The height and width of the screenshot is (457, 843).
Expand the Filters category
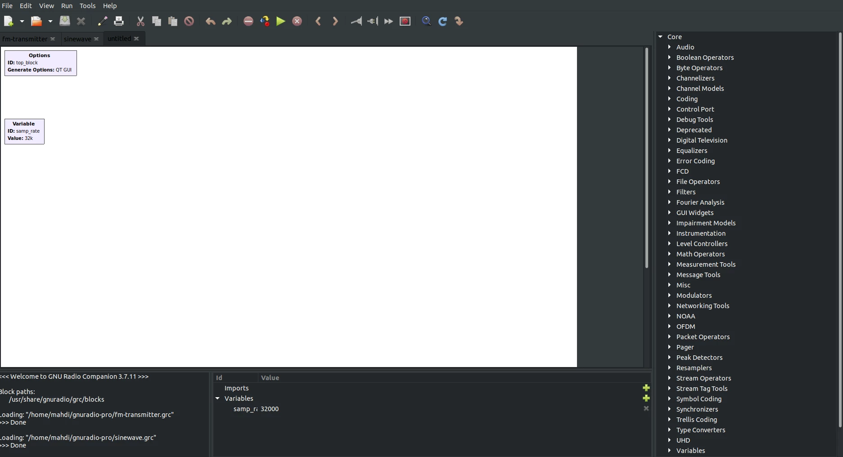[669, 192]
